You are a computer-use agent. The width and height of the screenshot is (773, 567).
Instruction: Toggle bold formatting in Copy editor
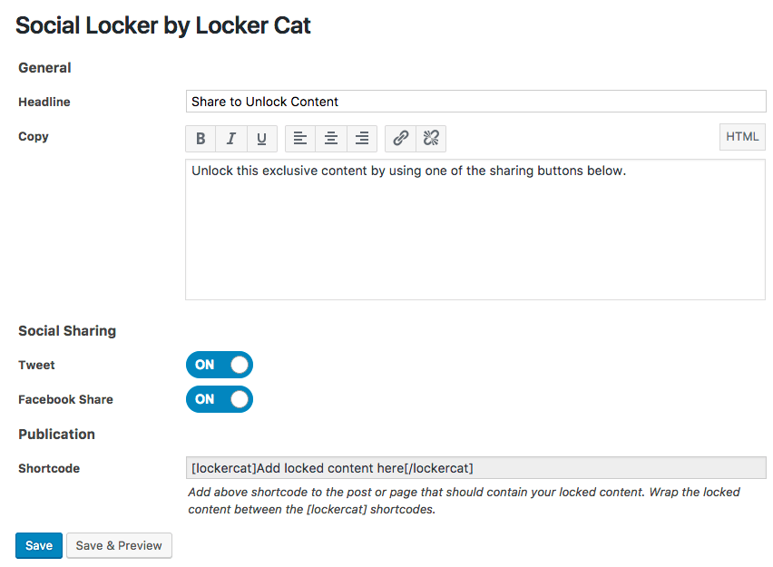point(201,138)
